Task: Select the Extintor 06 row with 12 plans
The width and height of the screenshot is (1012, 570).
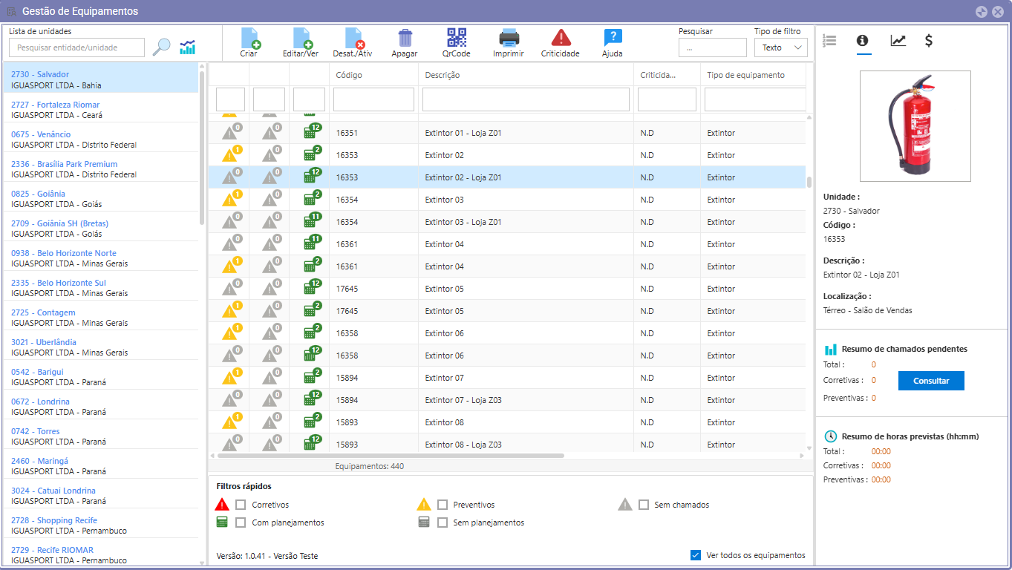Action: [x=507, y=355]
